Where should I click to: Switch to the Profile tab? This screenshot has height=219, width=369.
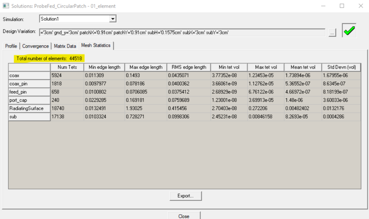11,46
